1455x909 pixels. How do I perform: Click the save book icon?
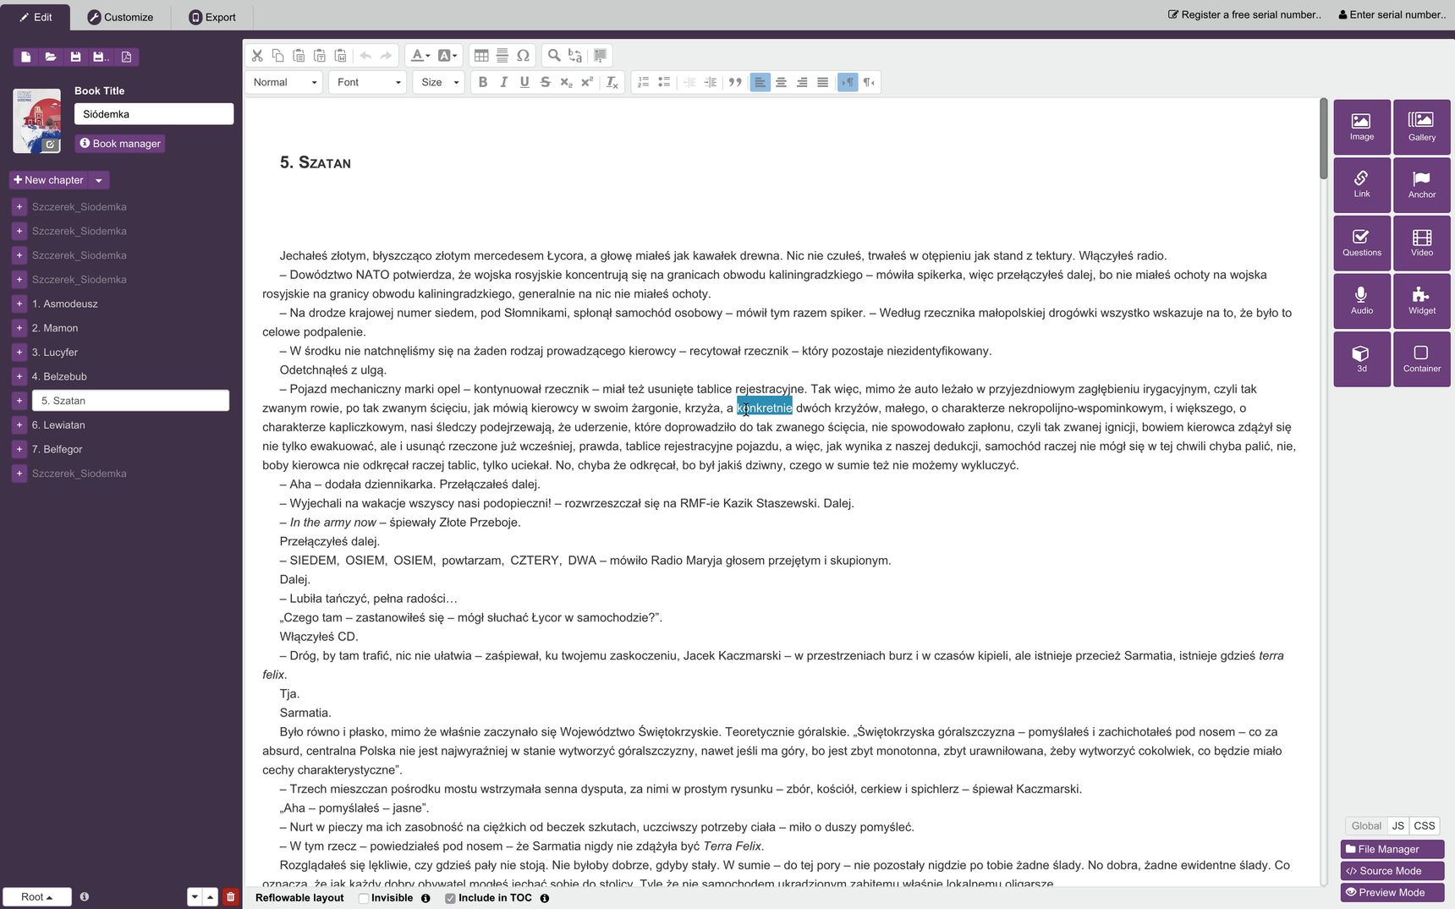pyautogui.click(x=75, y=57)
